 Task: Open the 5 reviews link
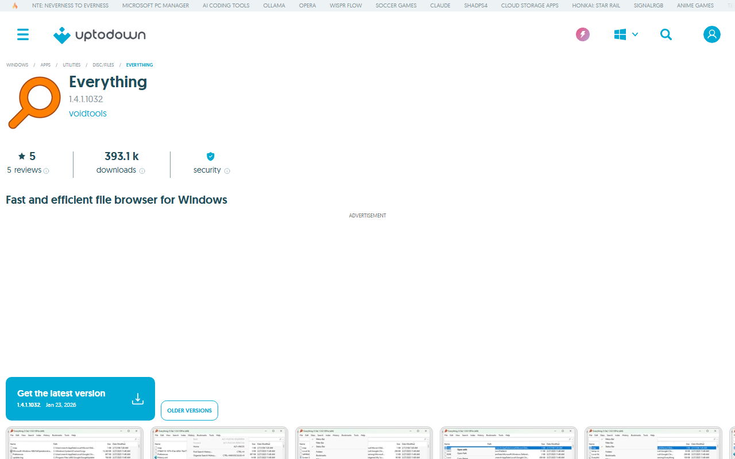click(x=24, y=170)
